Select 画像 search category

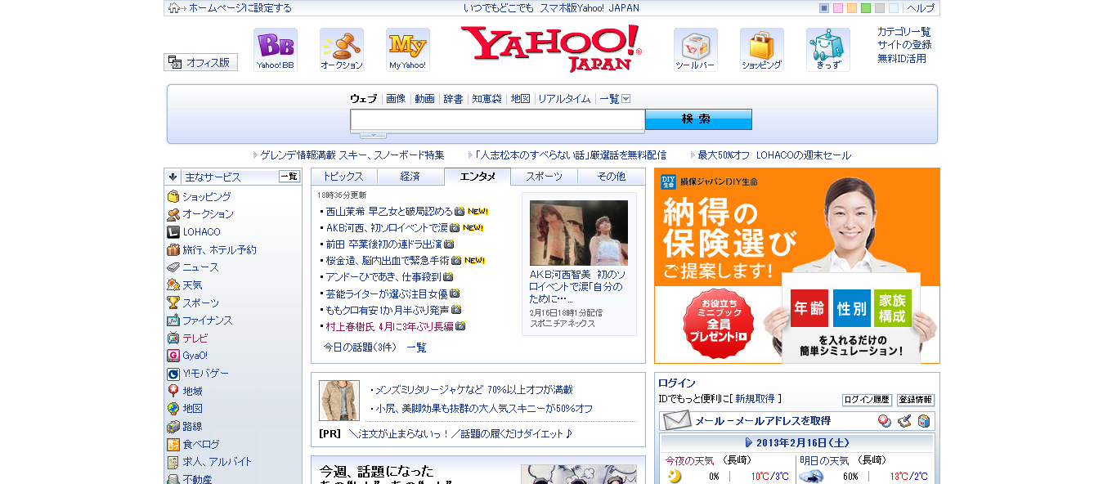(x=396, y=99)
